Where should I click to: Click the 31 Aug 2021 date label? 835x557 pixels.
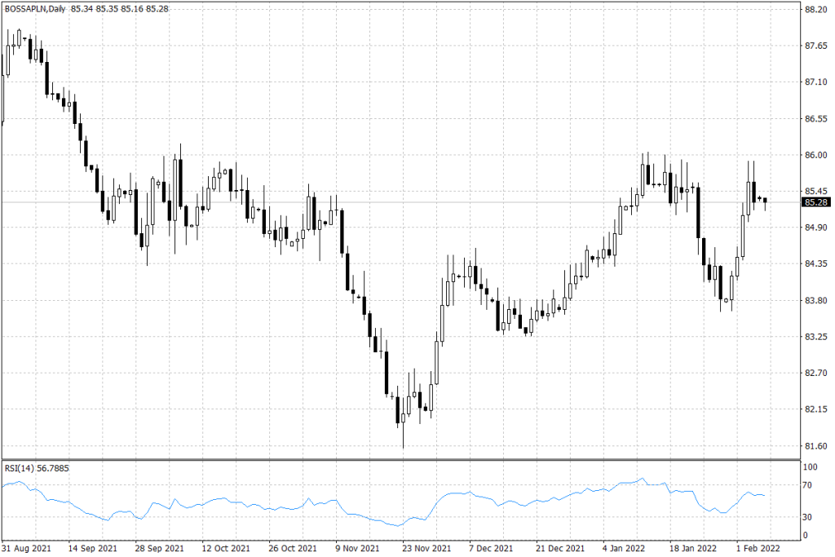pyautogui.click(x=25, y=547)
